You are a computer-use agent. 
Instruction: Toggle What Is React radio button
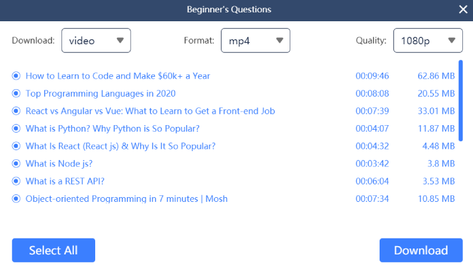17,146
